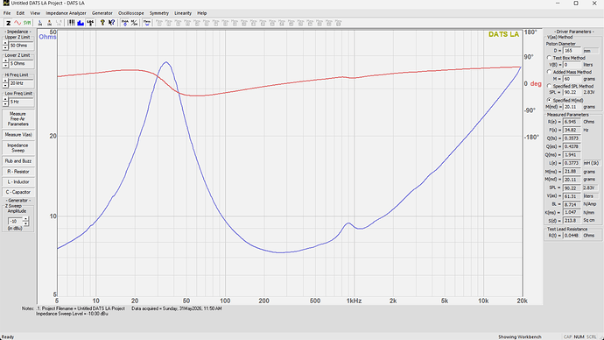Click the Piston Diameter D value field
This screenshot has width=604, height=340.
coord(572,51)
